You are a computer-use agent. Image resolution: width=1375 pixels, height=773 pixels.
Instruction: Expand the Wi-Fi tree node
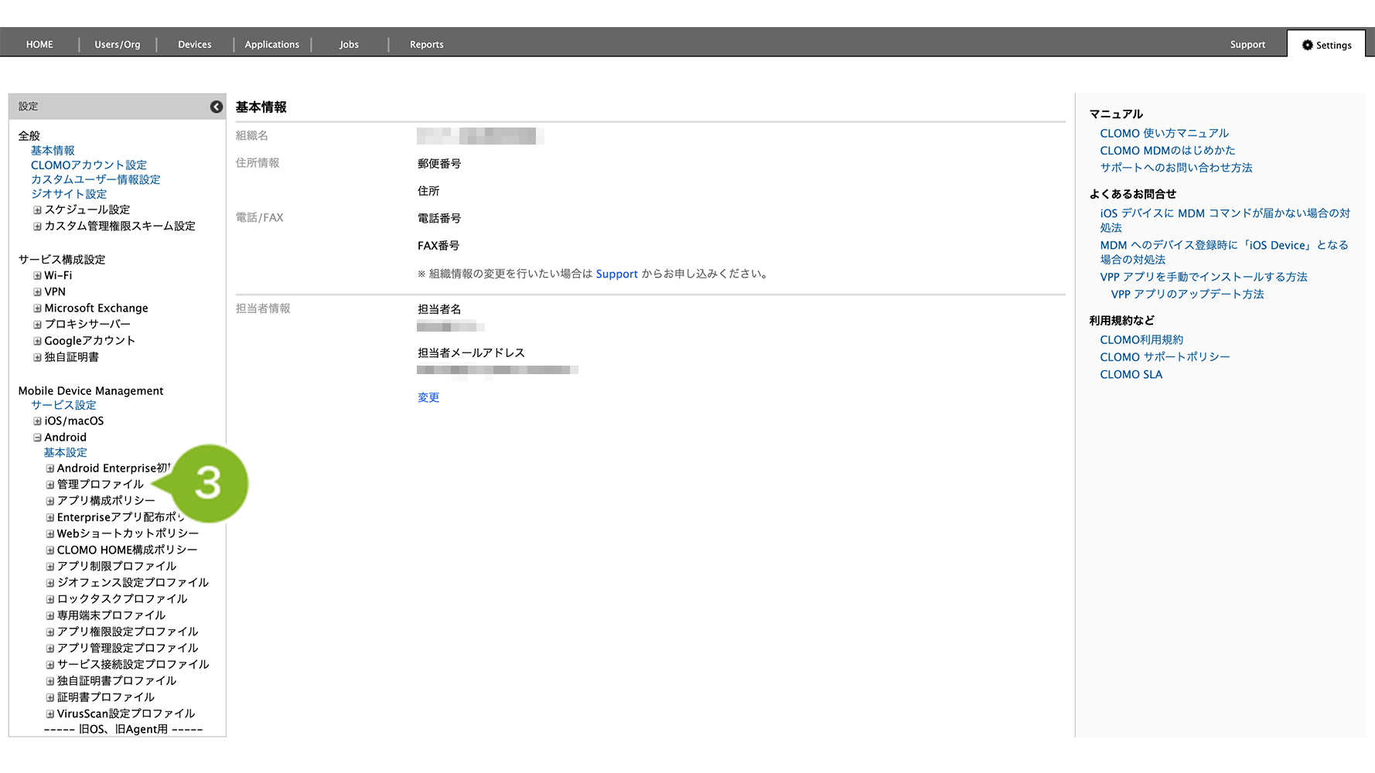click(37, 276)
